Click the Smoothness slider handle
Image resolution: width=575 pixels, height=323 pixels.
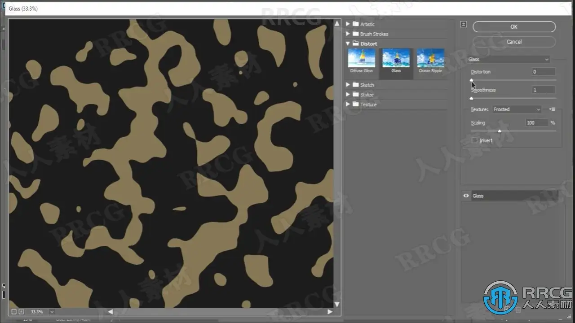471,98
